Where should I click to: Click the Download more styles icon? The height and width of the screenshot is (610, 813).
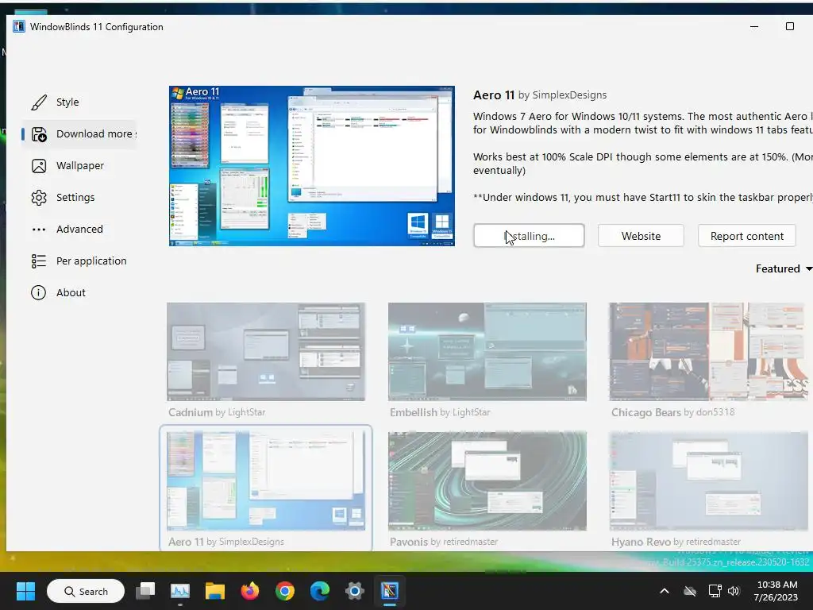click(39, 134)
